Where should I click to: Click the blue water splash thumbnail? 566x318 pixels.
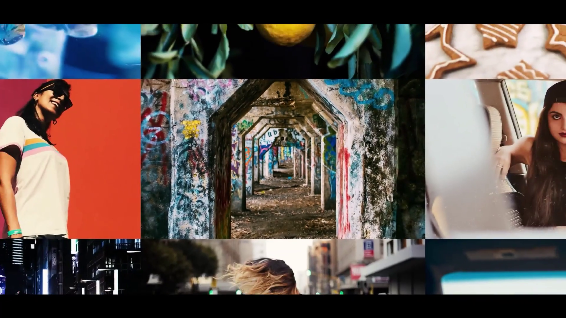70,52
